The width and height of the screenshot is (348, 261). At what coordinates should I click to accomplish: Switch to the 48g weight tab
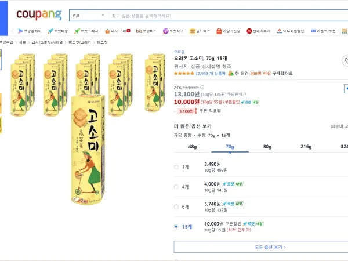point(193,147)
